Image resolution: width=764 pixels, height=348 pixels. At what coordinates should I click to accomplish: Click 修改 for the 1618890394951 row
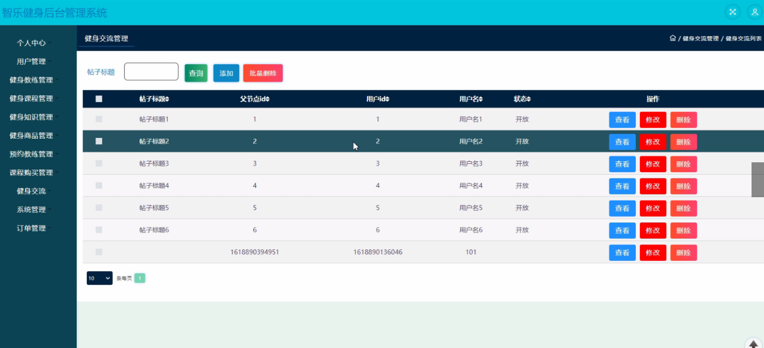[653, 253]
